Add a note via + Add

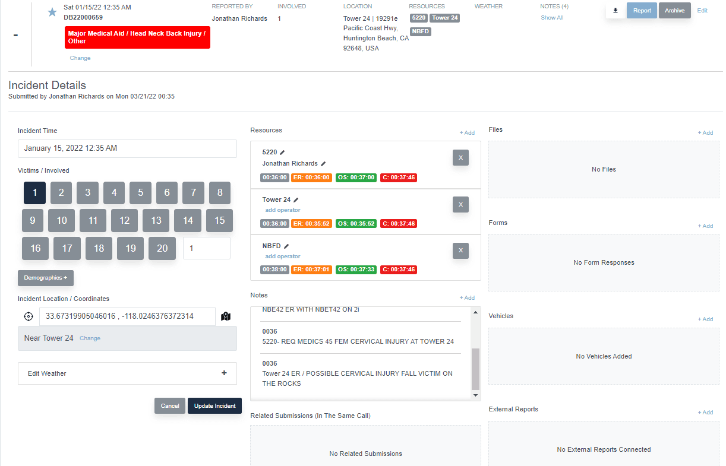pos(467,298)
